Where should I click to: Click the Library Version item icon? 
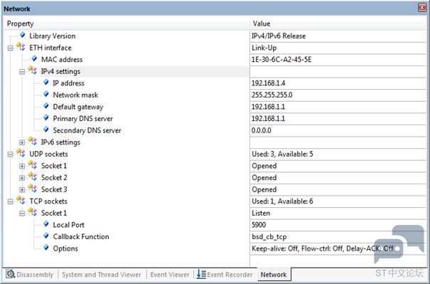[x=23, y=35]
